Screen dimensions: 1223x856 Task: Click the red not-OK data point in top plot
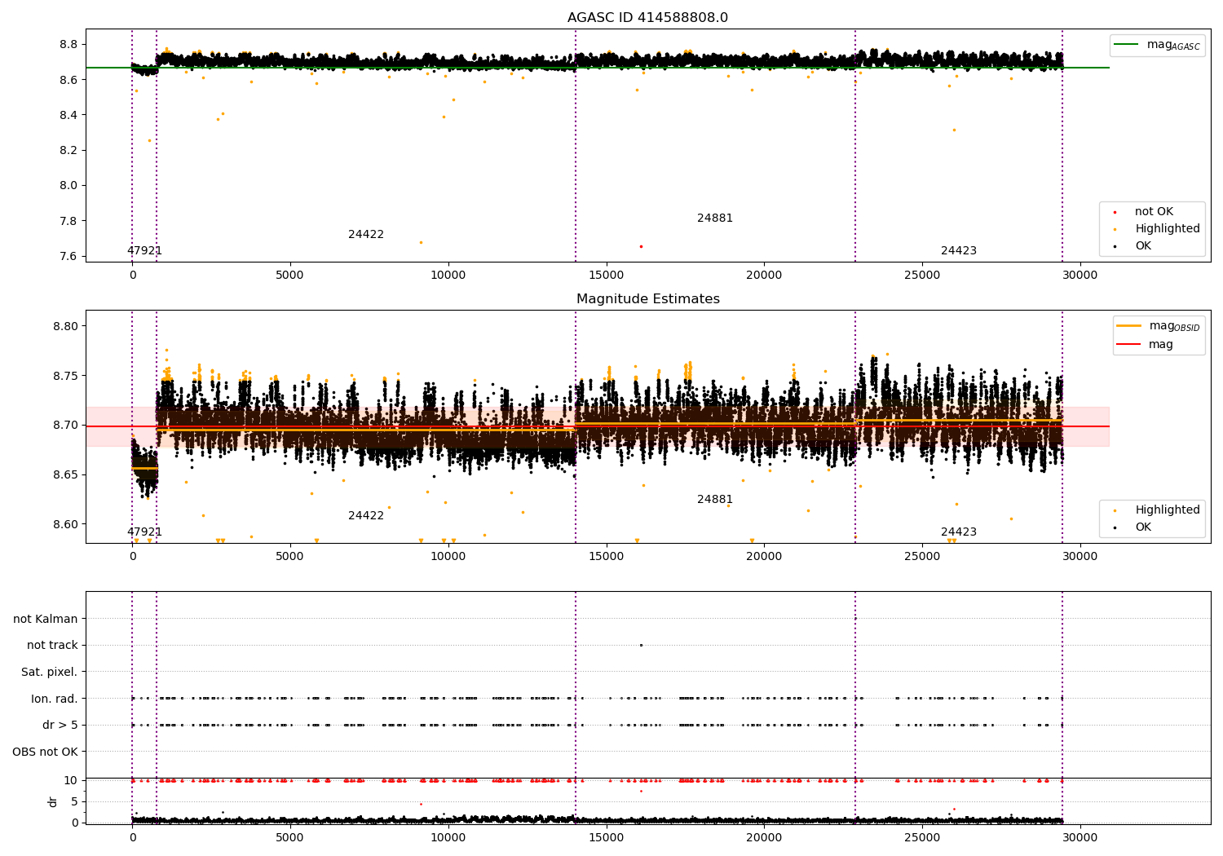pyautogui.click(x=641, y=246)
